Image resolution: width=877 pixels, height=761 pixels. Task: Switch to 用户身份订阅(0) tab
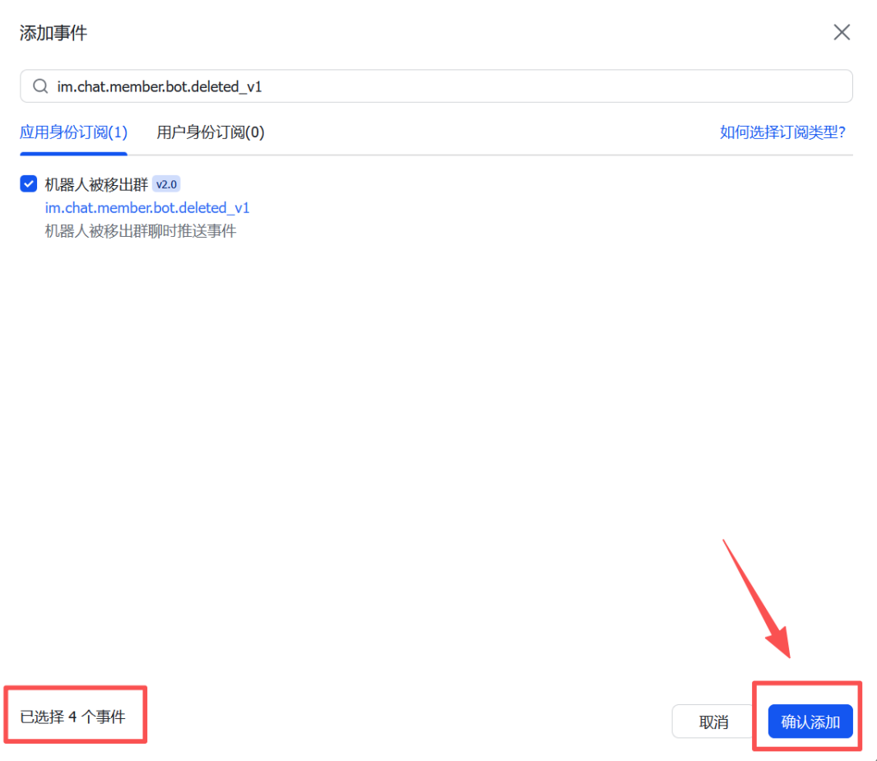pyautogui.click(x=211, y=132)
